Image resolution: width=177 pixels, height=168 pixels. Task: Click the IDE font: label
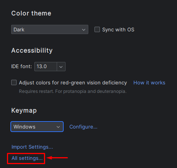[x=22, y=67]
